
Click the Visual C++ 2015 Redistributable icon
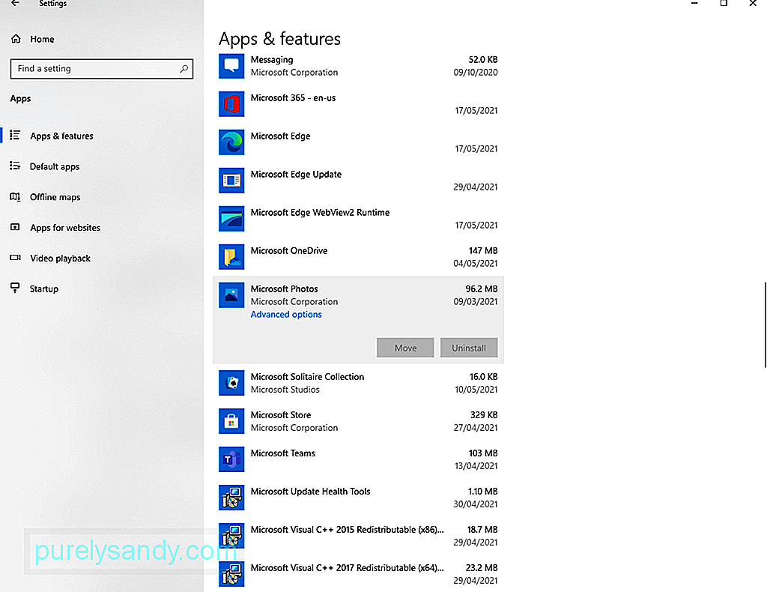231,535
